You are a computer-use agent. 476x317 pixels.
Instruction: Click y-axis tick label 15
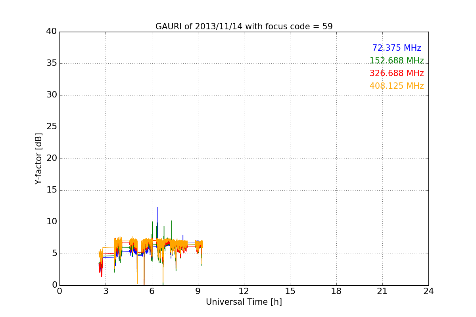click(52, 190)
